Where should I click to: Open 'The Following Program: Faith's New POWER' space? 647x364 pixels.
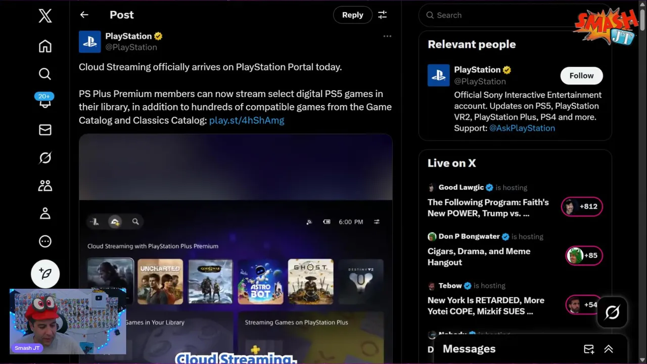click(488, 208)
